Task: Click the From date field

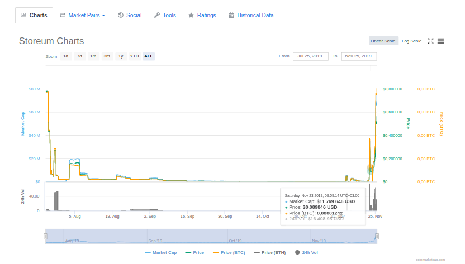Action: click(310, 56)
